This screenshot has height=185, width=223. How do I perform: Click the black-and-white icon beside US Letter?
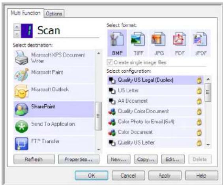(x=112, y=91)
